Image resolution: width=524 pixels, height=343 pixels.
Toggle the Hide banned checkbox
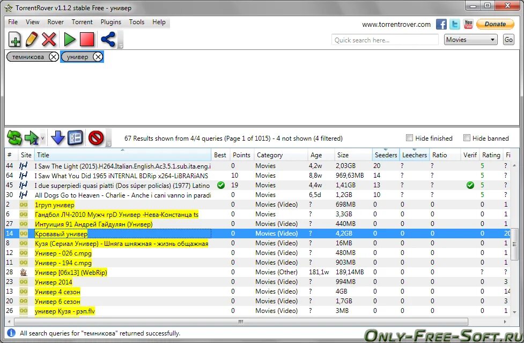467,138
